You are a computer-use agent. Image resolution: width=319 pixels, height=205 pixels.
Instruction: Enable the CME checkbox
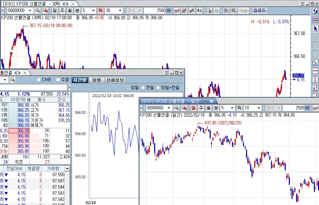coord(39,80)
